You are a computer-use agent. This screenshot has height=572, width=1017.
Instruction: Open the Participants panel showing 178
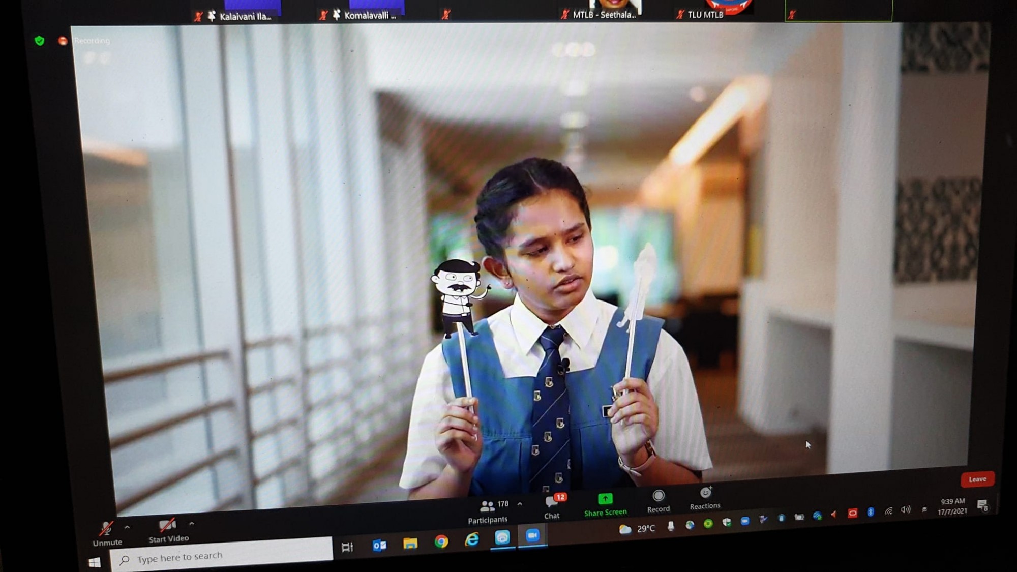tap(488, 511)
